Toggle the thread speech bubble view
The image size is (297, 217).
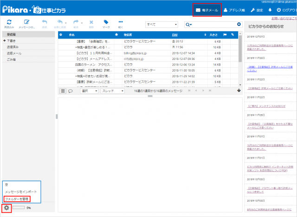pyautogui.click(x=71, y=91)
